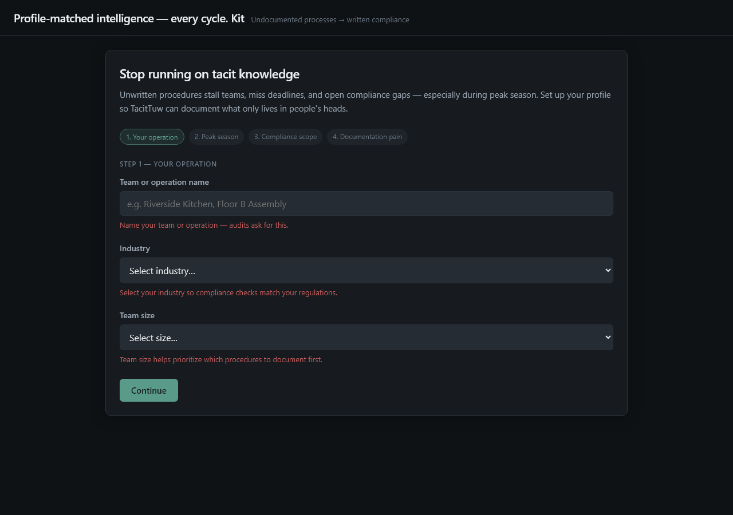Click the 'Team or operation name' label
This screenshot has width=733, height=515.
164,182
